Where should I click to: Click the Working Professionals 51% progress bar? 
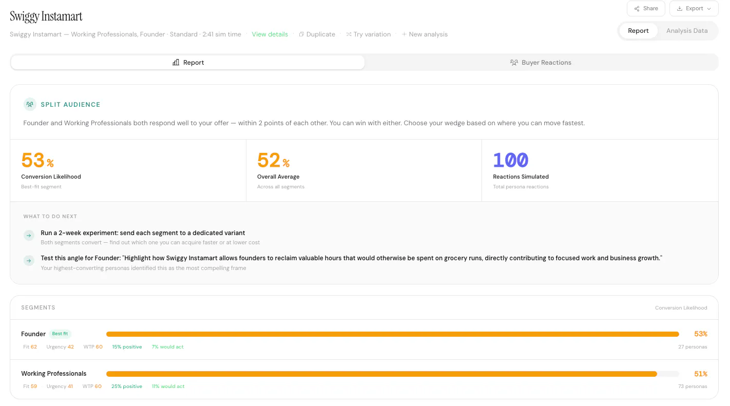coord(392,374)
